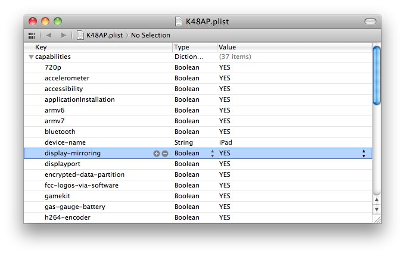This screenshot has width=405, height=256.
Task: Click the Boolean type for gamekit
Action: click(187, 196)
